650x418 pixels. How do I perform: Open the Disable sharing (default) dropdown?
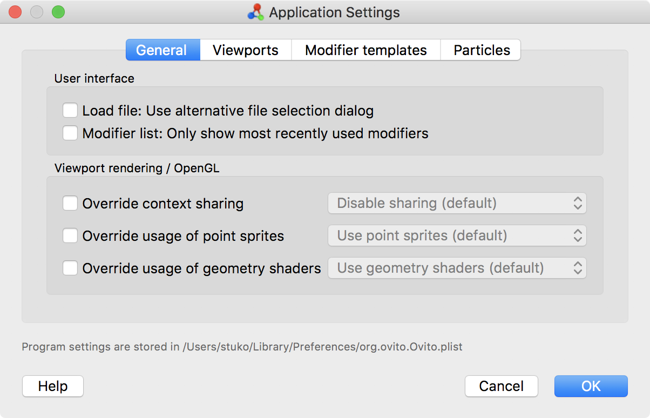tap(457, 204)
